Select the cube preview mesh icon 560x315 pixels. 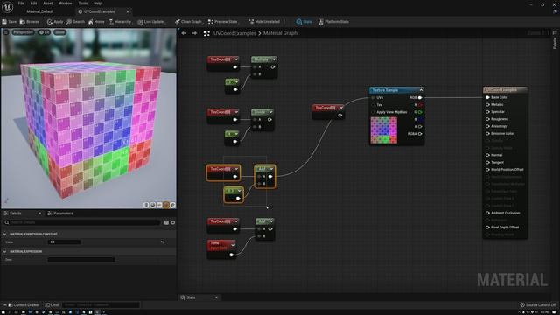pos(166,205)
